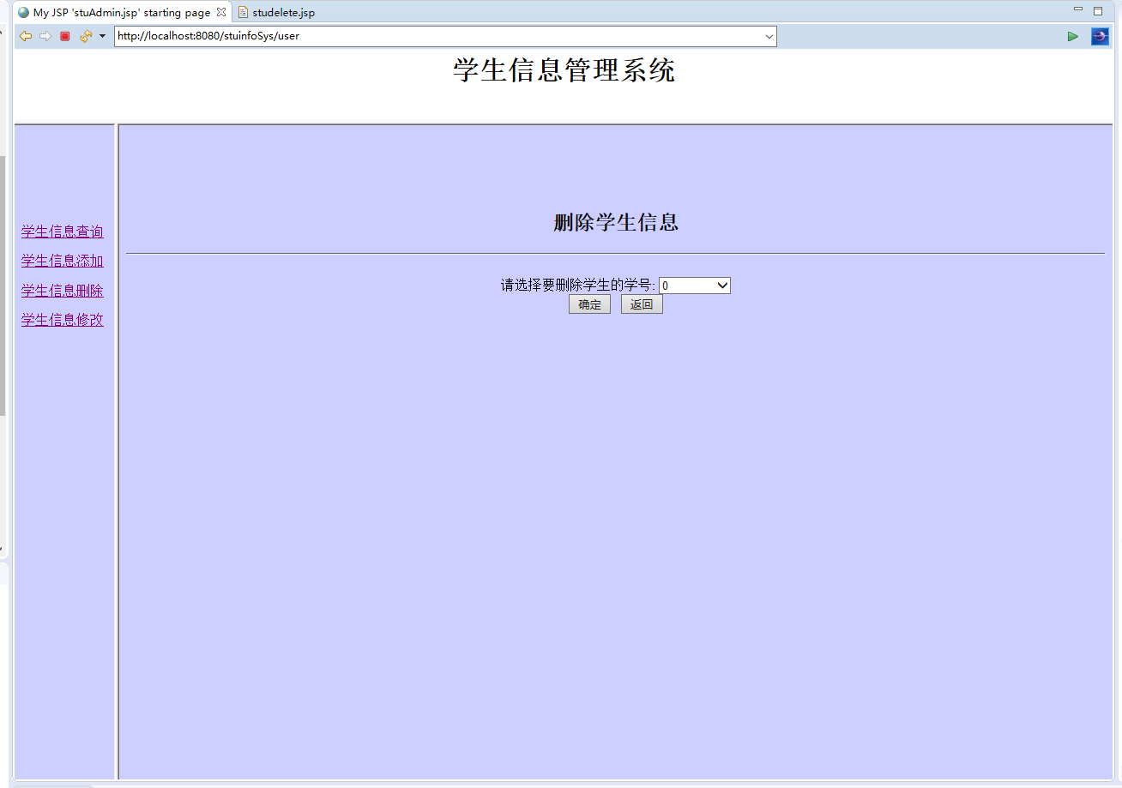Click the 返回 button
This screenshot has height=788, width=1122.
642,304
